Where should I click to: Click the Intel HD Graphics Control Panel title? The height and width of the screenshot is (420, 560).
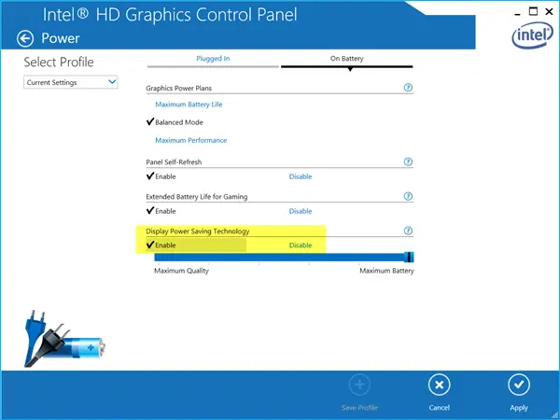click(x=170, y=15)
